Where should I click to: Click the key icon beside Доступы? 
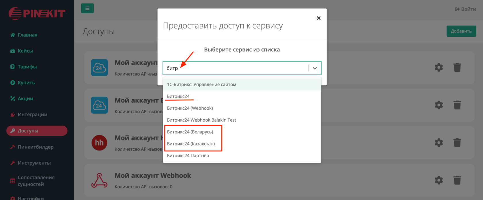(13, 131)
